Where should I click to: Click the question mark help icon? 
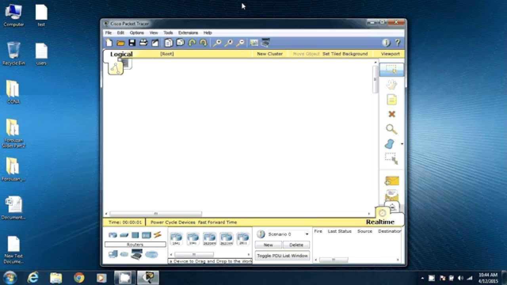tap(398, 43)
